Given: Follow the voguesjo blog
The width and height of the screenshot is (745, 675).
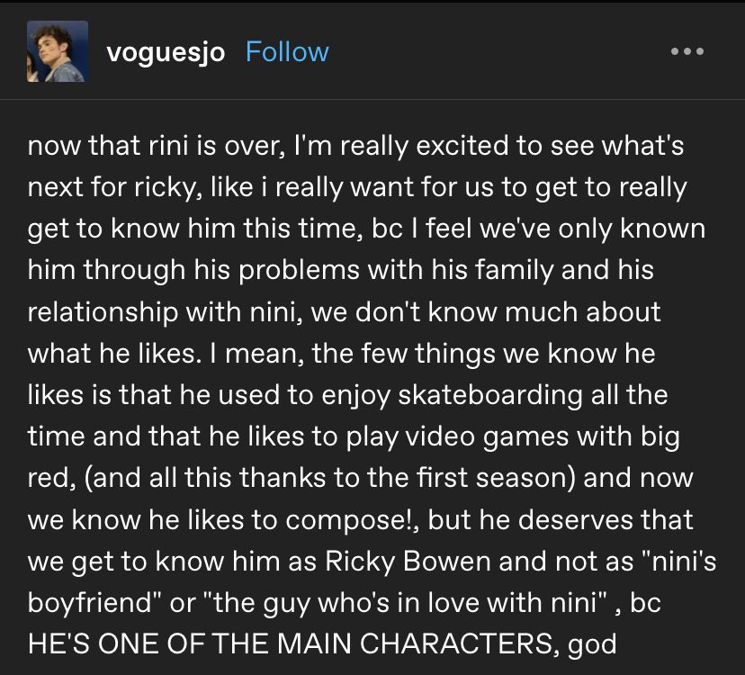Looking at the screenshot, I should click(287, 52).
